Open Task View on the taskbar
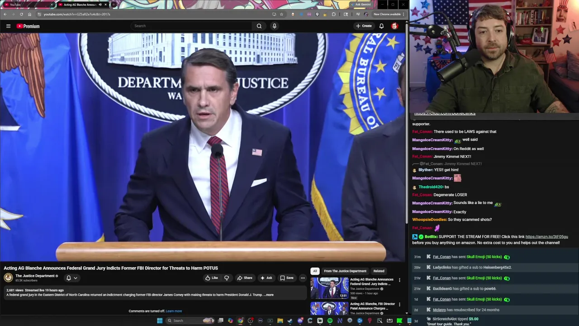 (x=220, y=321)
